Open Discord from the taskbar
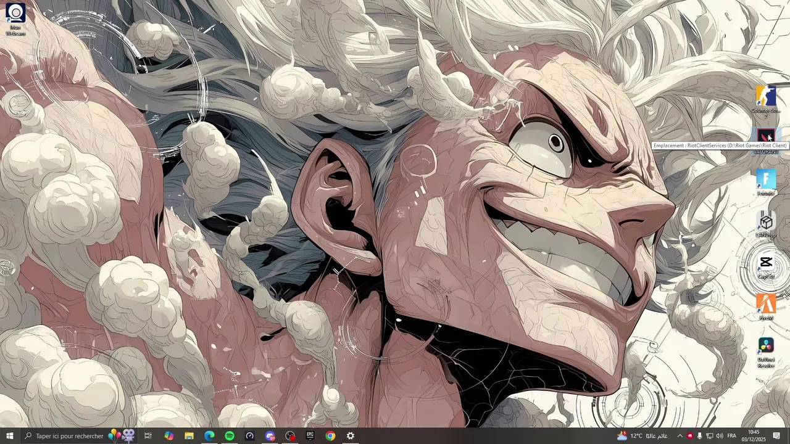 270,436
